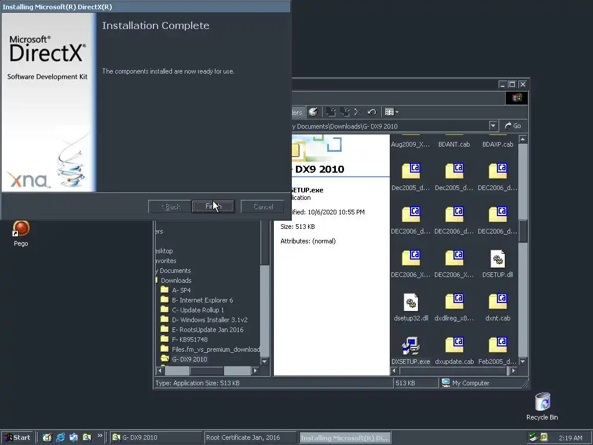The width and height of the screenshot is (593, 445).
Task: Click 'Size: 513 KB' in the details pane
Action: (297, 227)
